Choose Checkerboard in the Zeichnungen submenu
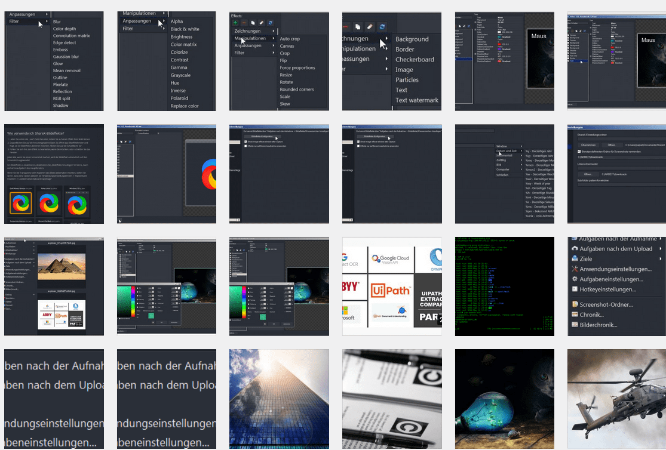 click(x=415, y=60)
